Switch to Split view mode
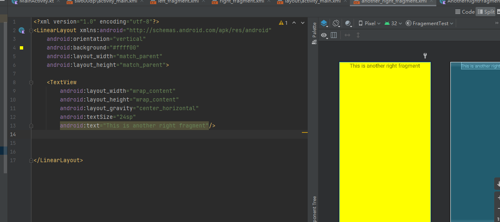Screen dimensions: 500x222 click(x=486, y=12)
